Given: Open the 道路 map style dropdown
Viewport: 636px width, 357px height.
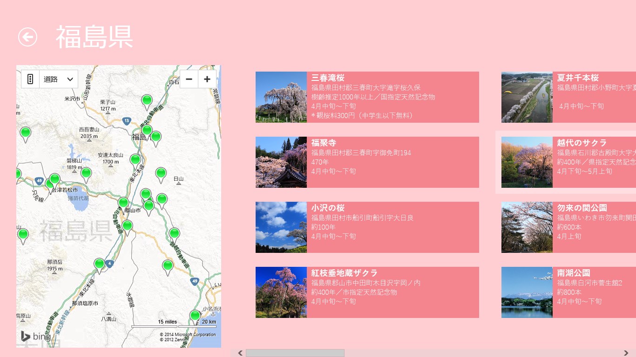Looking at the screenshot, I should pos(58,79).
